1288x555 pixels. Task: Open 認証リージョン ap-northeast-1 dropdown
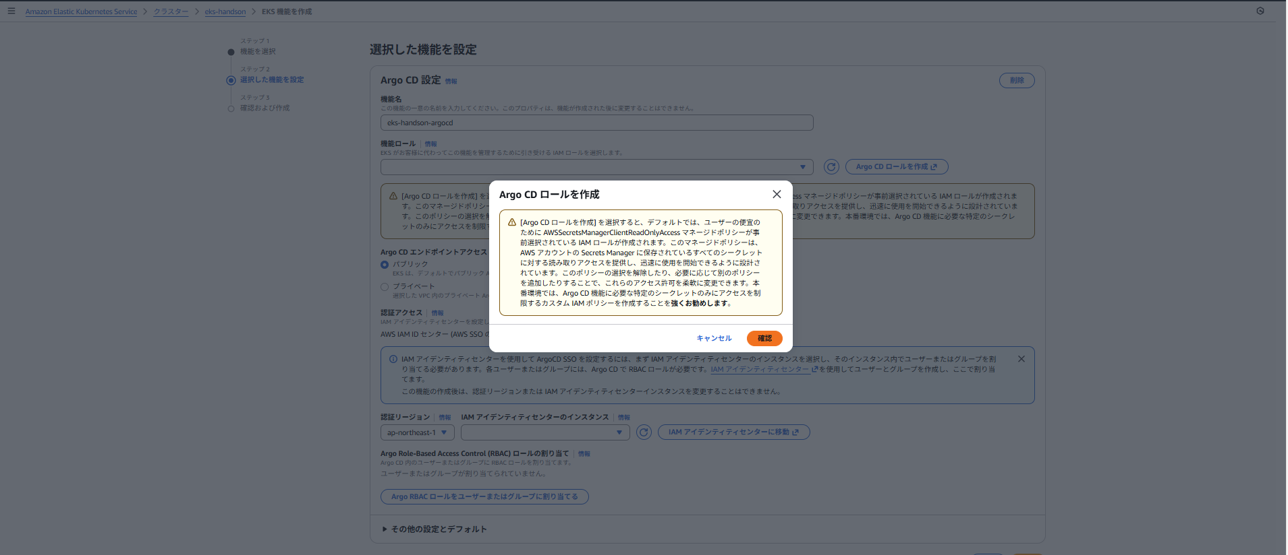pyautogui.click(x=417, y=432)
